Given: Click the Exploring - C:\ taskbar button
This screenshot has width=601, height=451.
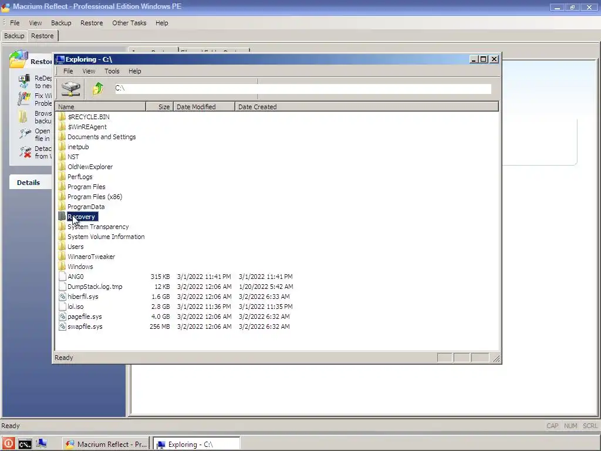Looking at the screenshot, I should tap(197, 444).
